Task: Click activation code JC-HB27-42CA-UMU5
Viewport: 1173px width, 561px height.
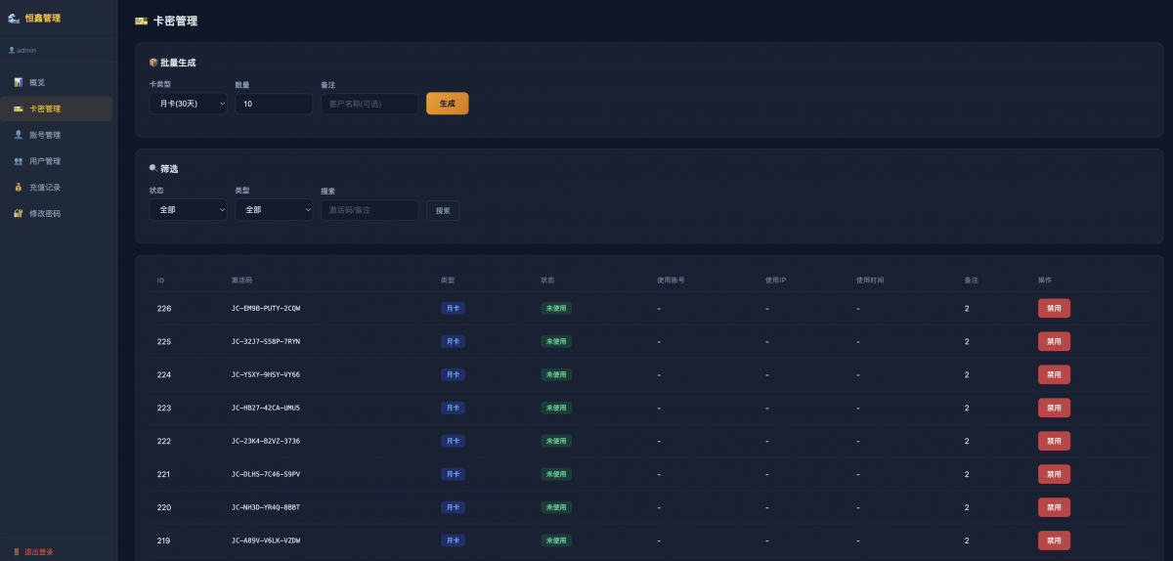Action: (x=266, y=408)
